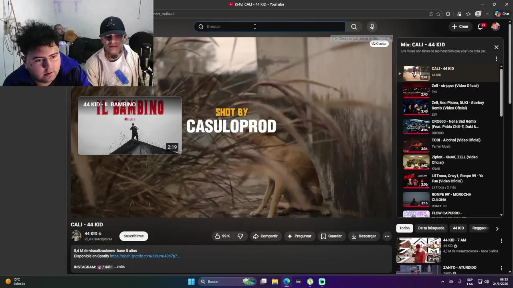
Task: Click Descargar to download video
Action: pyautogui.click(x=364, y=236)
